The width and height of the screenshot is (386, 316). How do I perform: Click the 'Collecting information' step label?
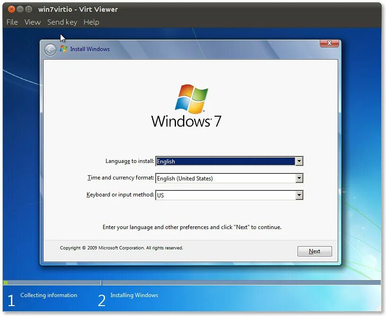click(49, 295)
